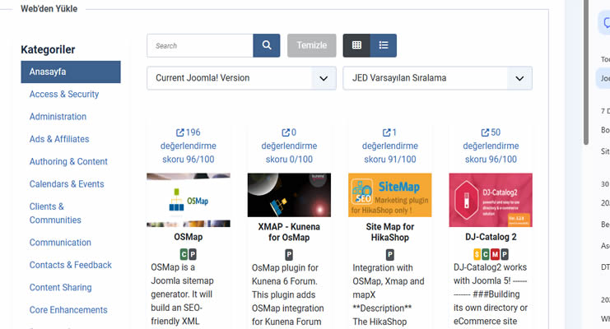Viewport: 610px width, 329px height.
Task: Open the OSMap extension title
Action: point(189,237)
